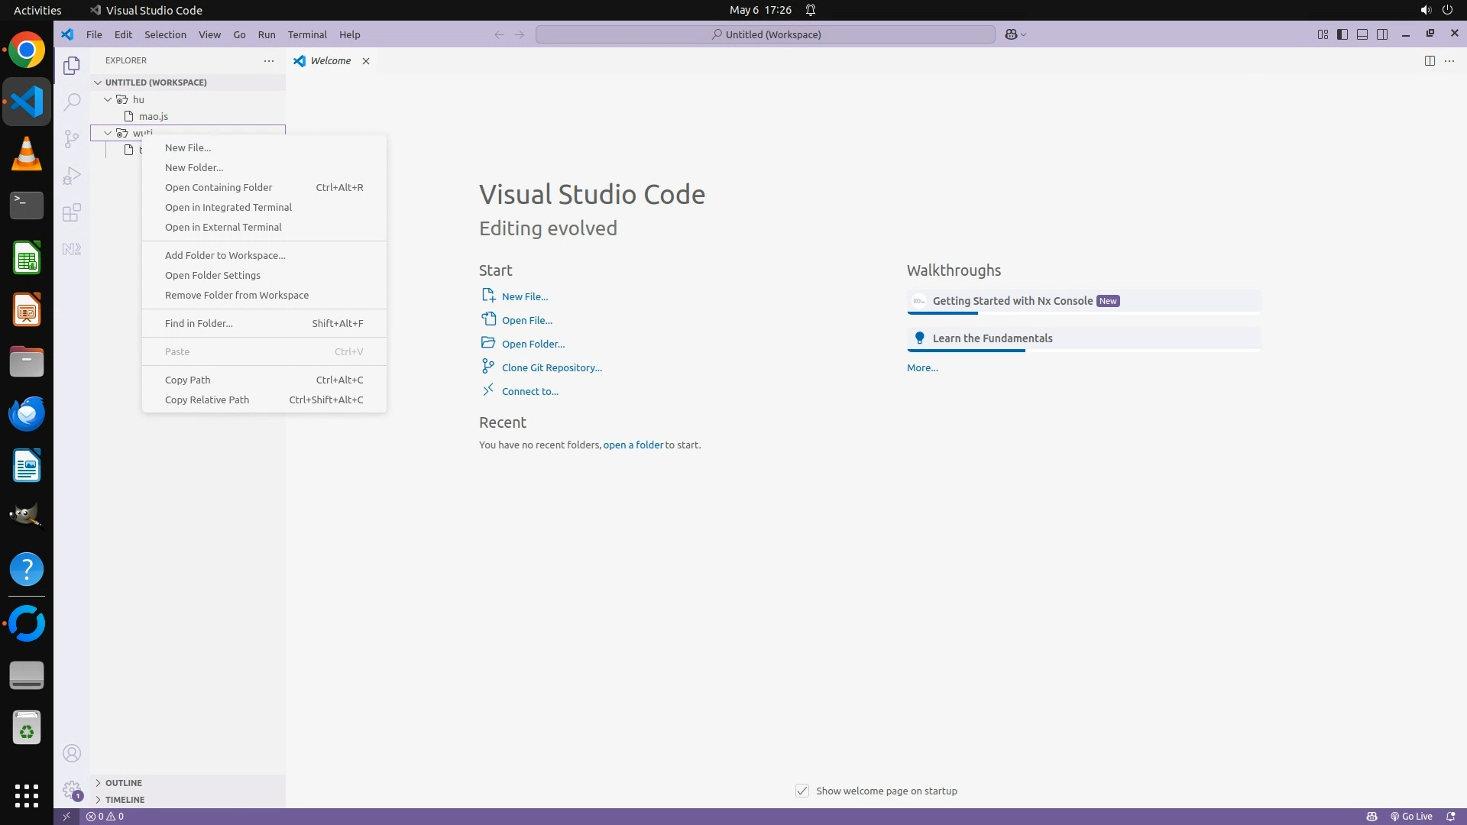1467x825 pixels.
Task: Click the Learn the Fundamentals walkthrough
Action: point(992,338)
